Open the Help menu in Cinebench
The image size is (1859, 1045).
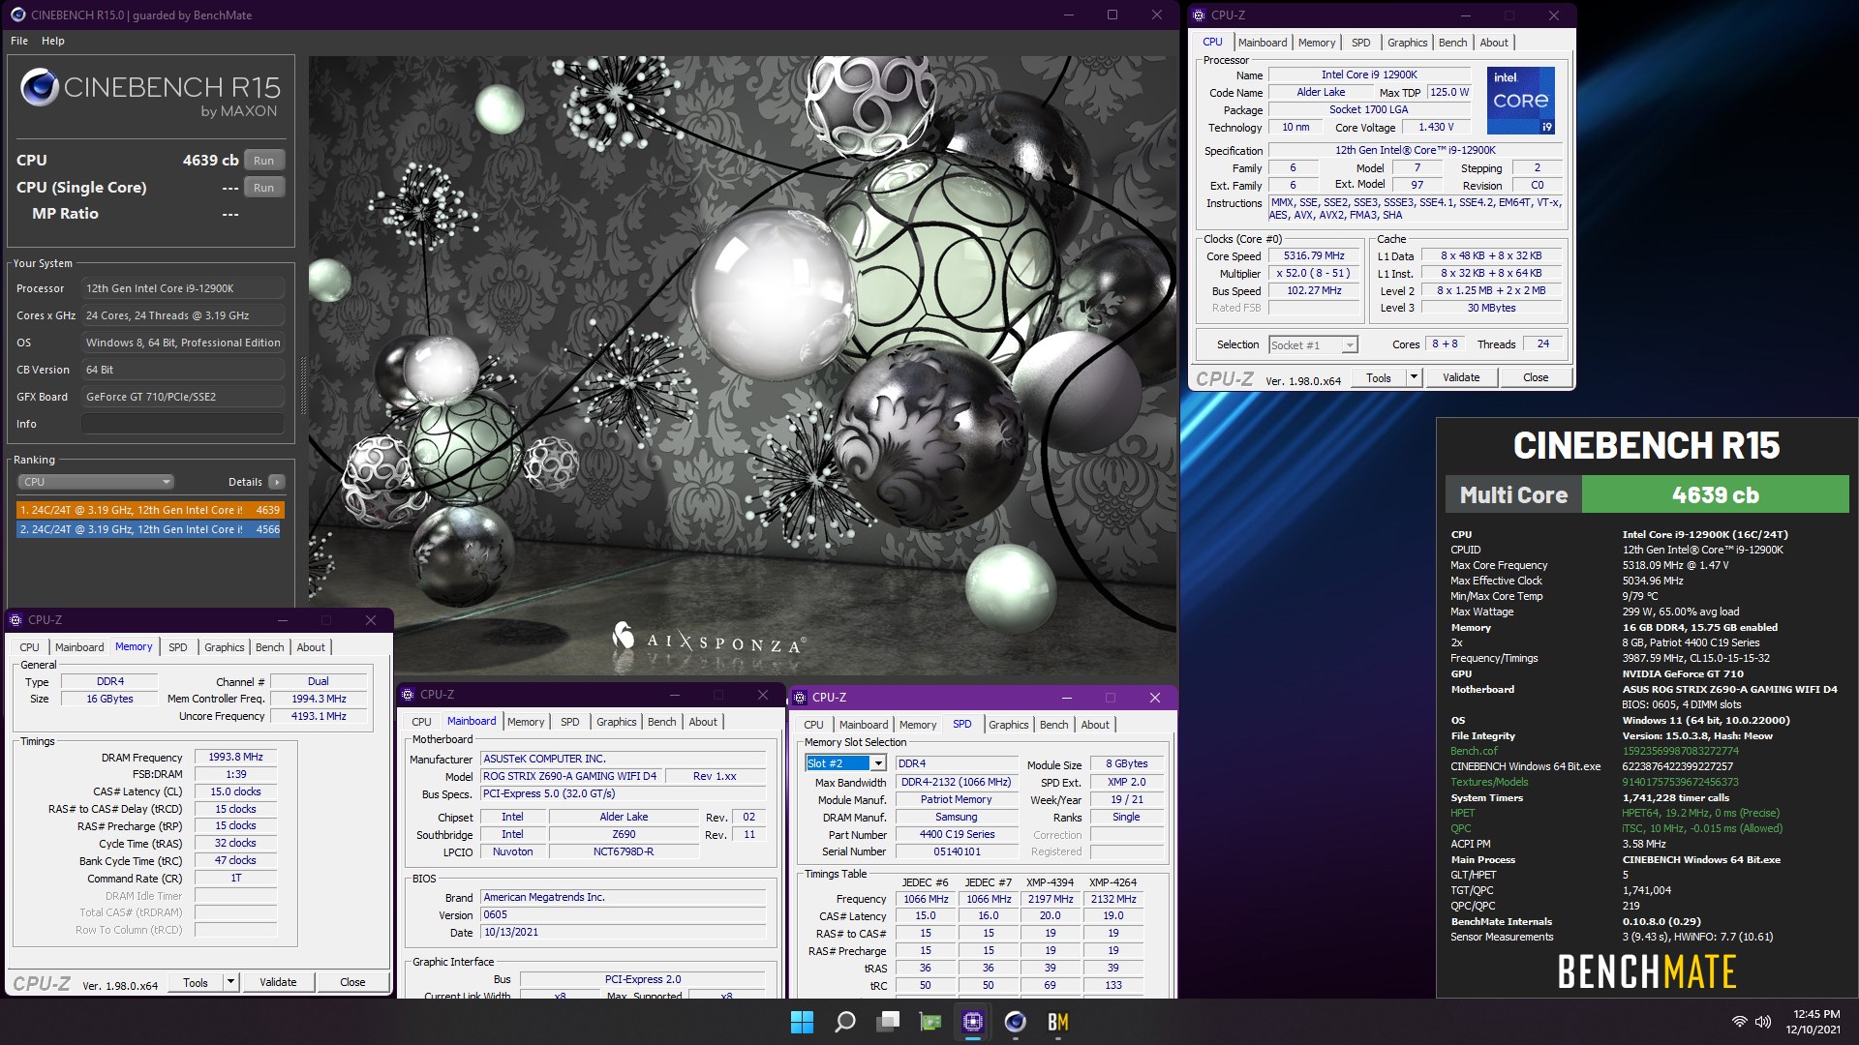[53, 41]
